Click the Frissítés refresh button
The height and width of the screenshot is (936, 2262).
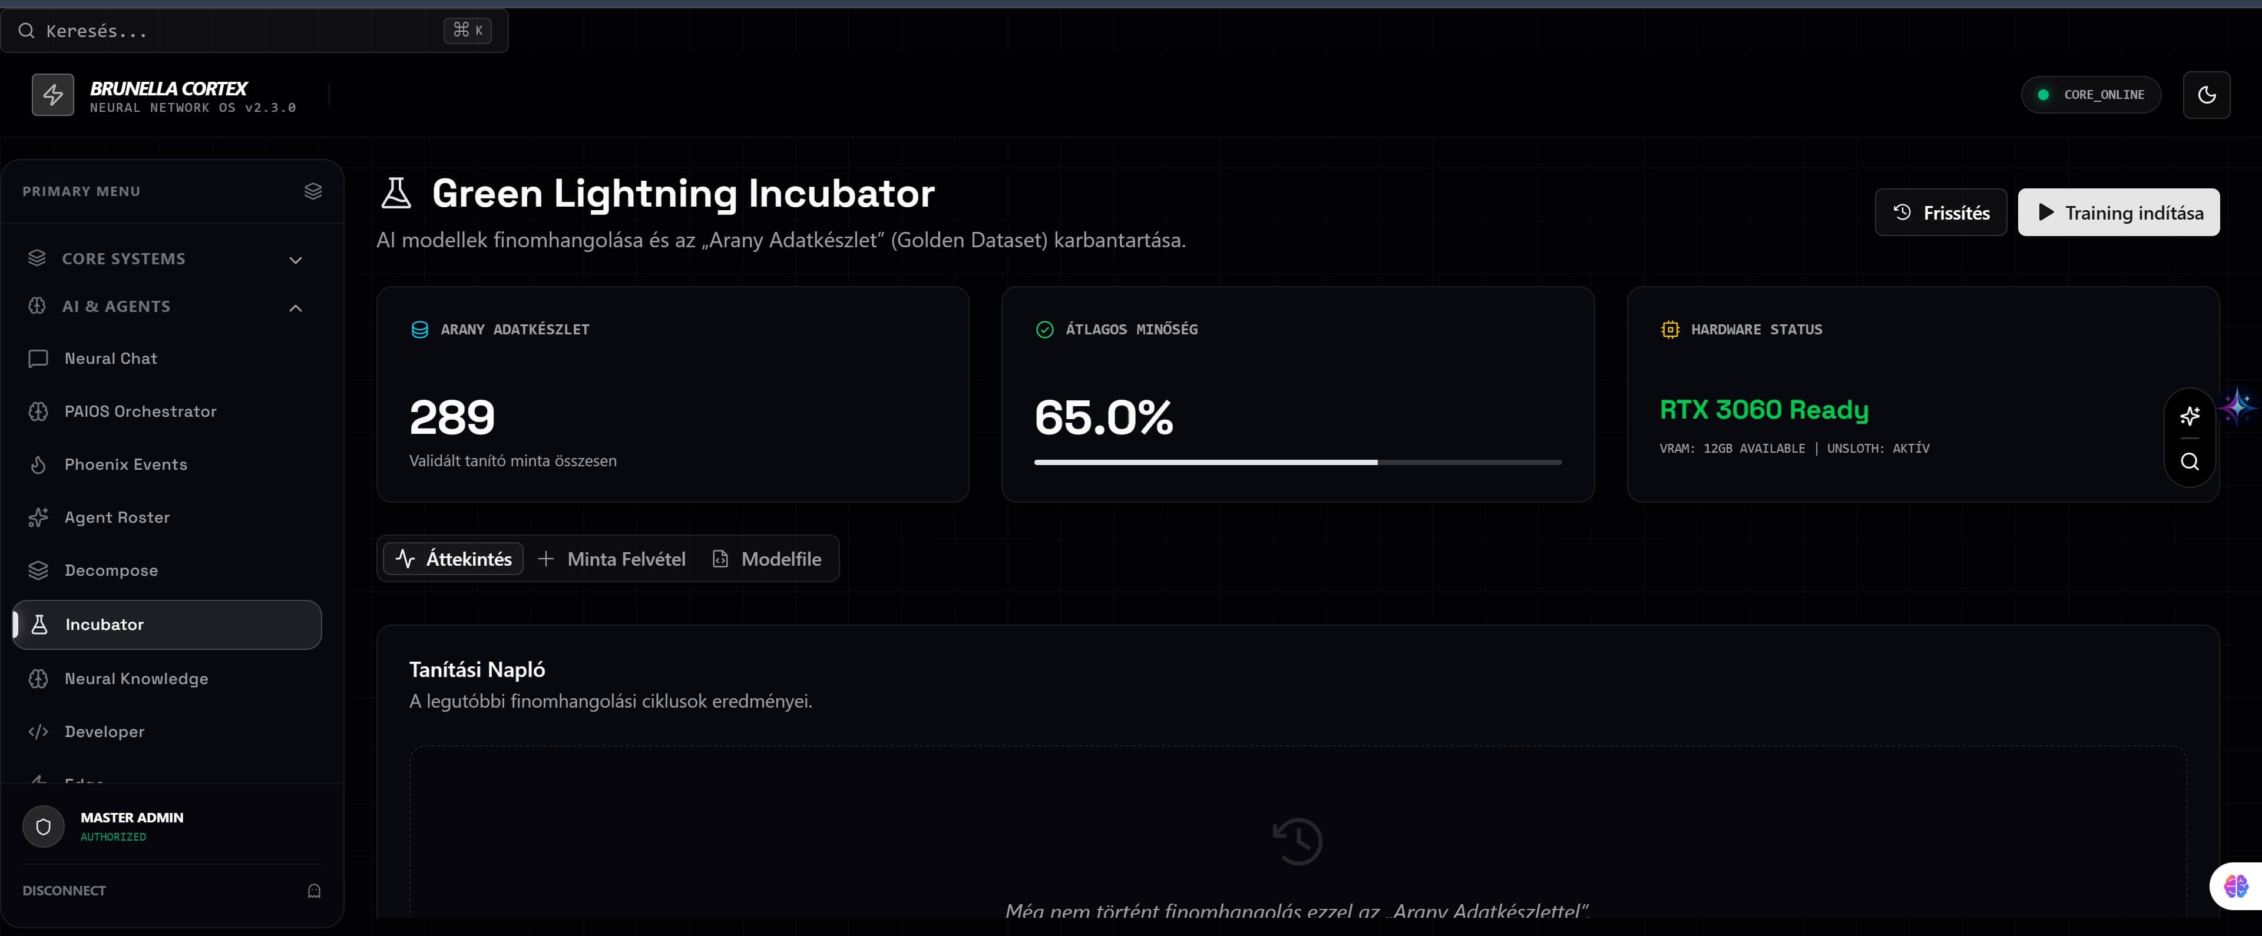[1940, 213]
